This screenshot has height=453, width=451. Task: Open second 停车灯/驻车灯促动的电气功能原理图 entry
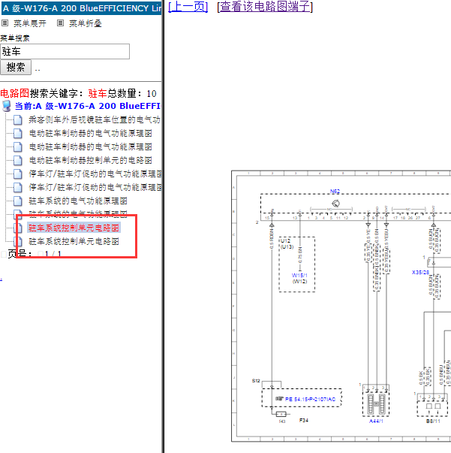click(95, 188)
